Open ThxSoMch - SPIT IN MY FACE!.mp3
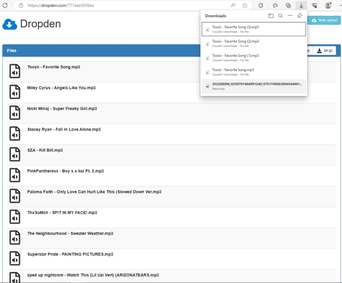The width and height of the screenshot is (342, 283). tap(62, 213)
